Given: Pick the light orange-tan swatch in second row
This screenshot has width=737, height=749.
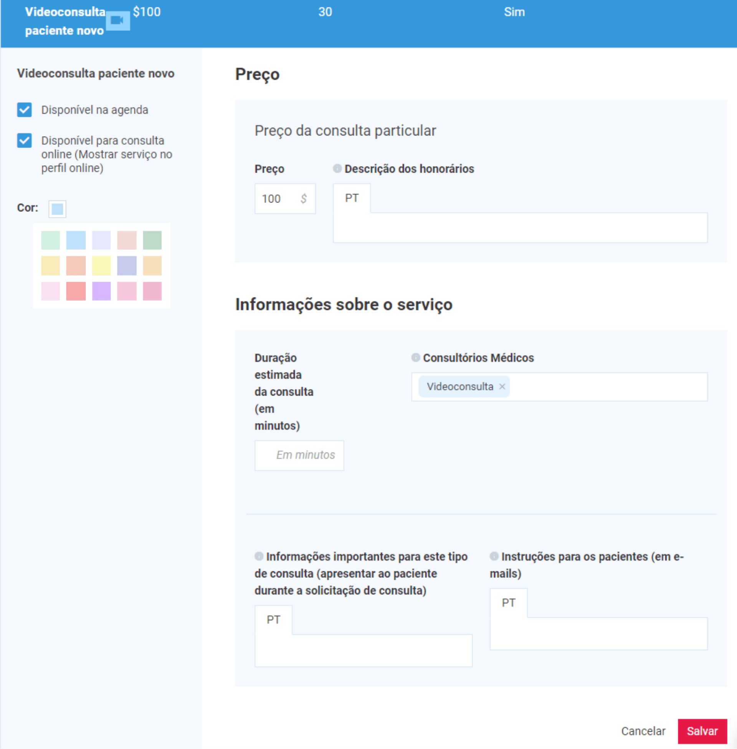Looking at the screenshot, I should (152, 266).
